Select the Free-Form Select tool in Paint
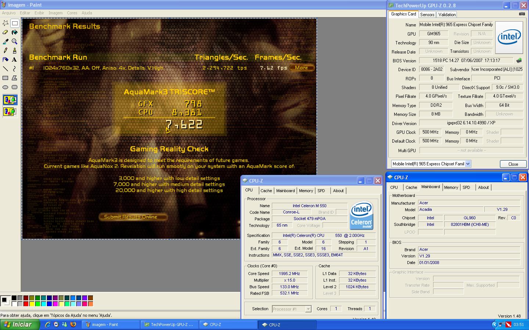This screenshot has width=529, height=330. tap(6, 23)
